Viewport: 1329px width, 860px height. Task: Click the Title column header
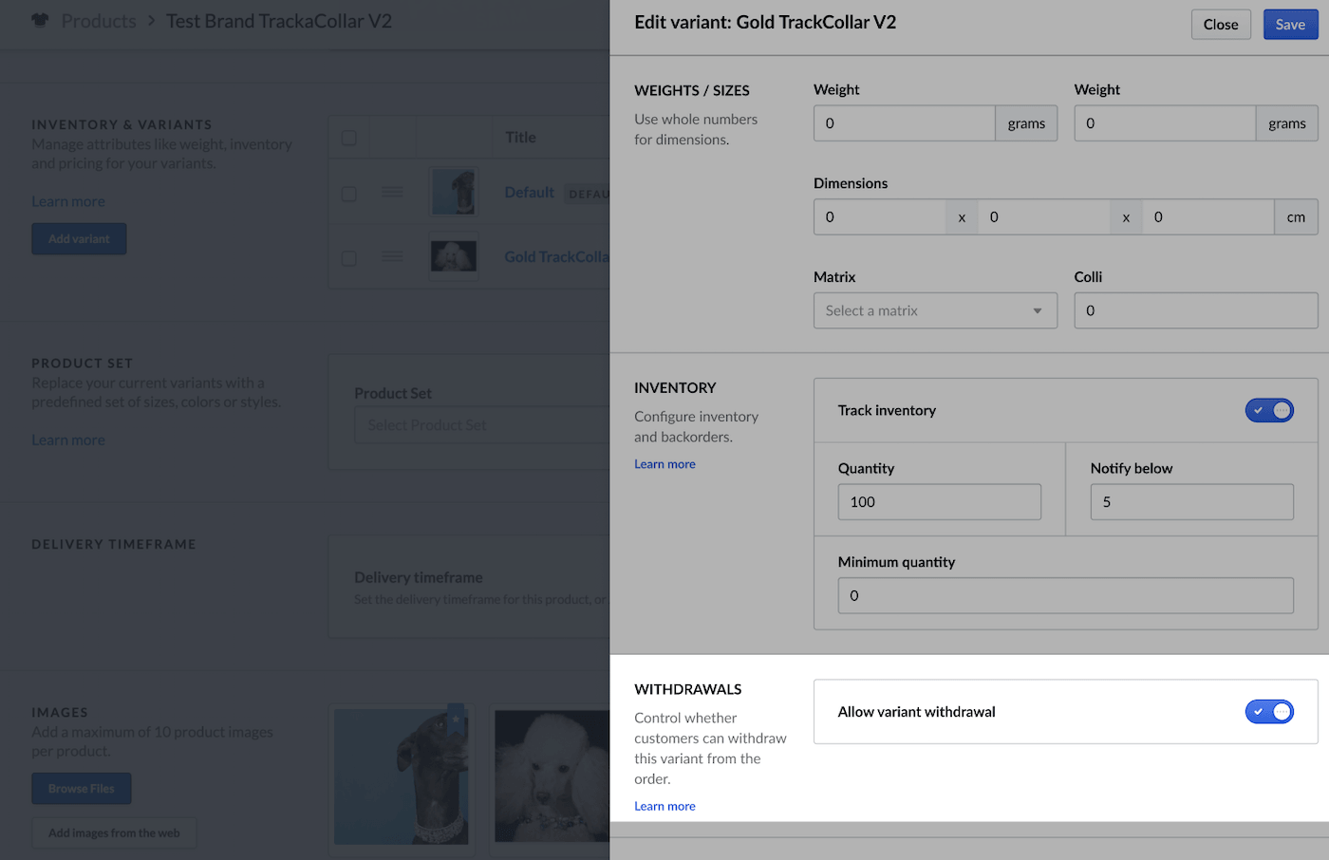point(520,138)
